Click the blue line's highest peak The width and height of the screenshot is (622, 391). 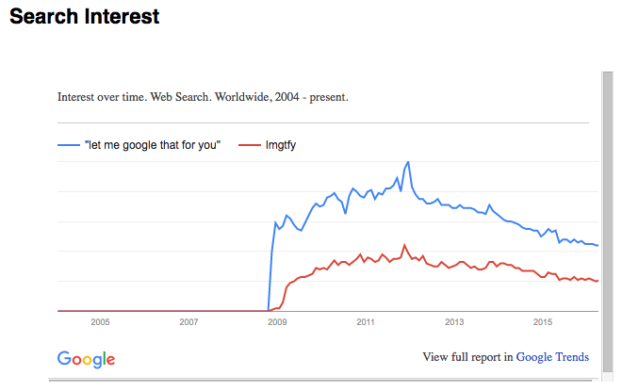pos(408,162)
